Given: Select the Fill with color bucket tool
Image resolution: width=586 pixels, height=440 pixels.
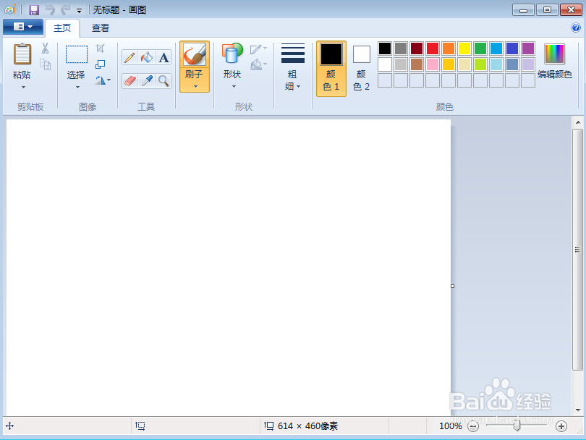Looking at the screenshot, I should [146, 58].
